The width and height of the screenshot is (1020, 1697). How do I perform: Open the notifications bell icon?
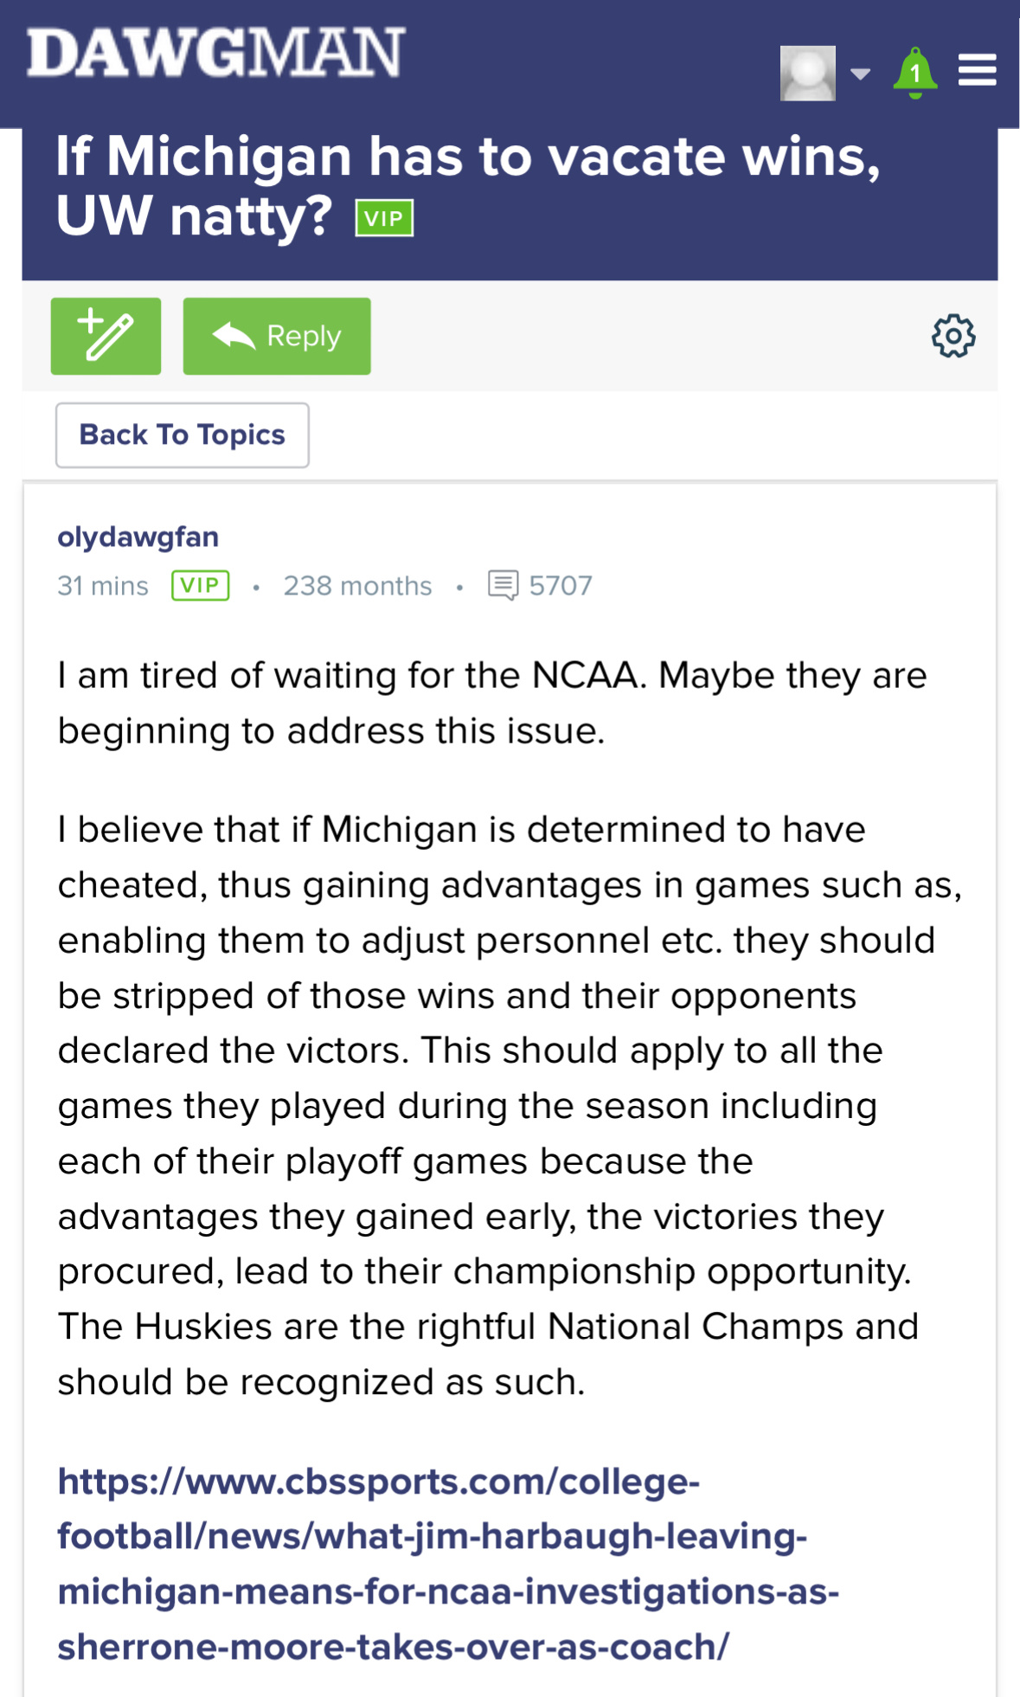tap(914, 73)
